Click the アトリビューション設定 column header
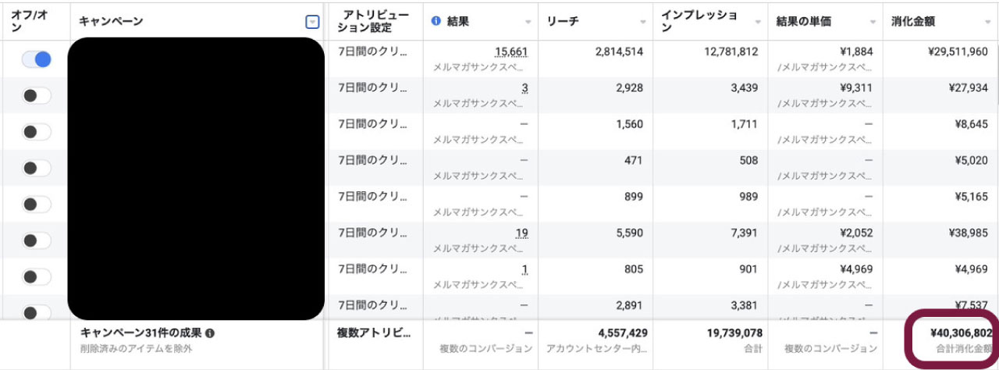The width and height of the screenshot is (999, 370). (x=364, y=21)
